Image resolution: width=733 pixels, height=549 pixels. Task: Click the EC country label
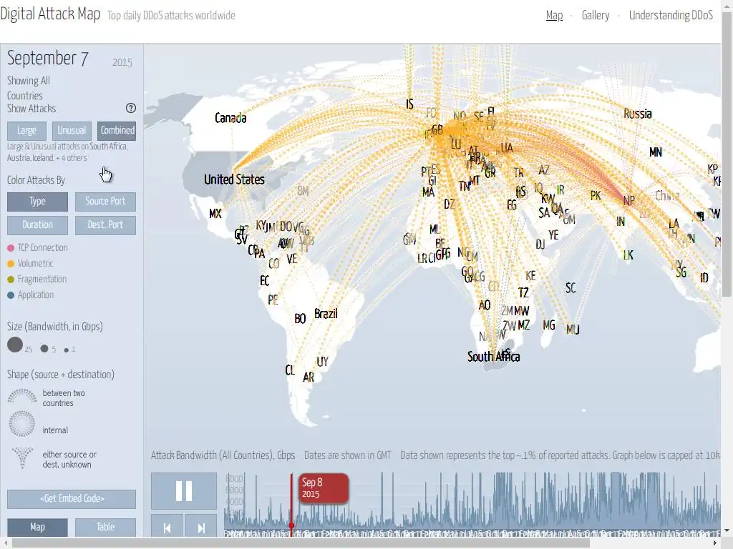(265, 280)
